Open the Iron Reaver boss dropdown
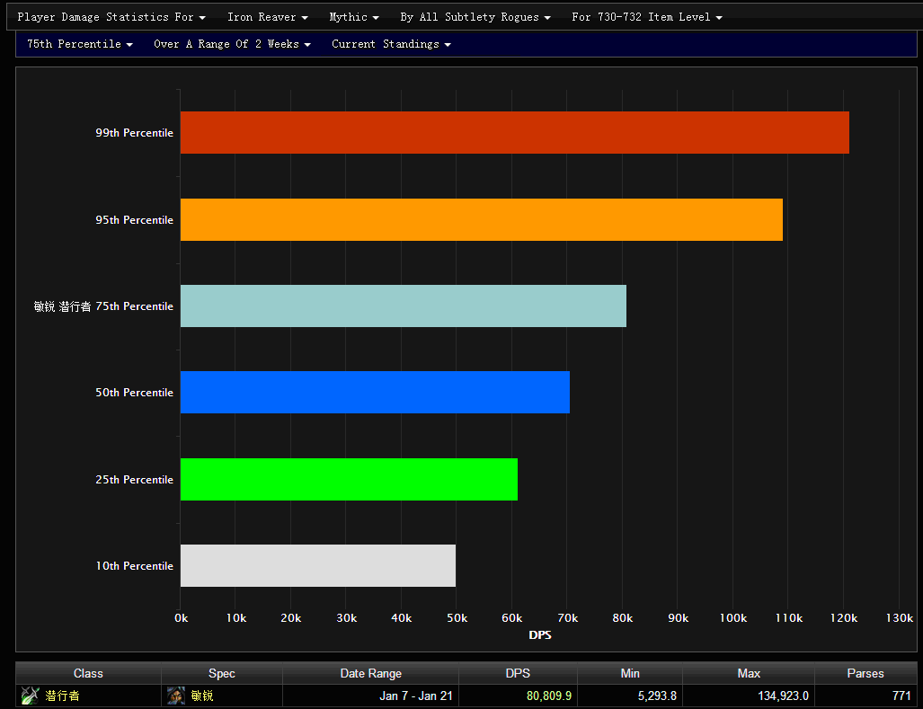The width and height of the screenshot is (923, 709). pyautogui.click(x=267, y=17)
